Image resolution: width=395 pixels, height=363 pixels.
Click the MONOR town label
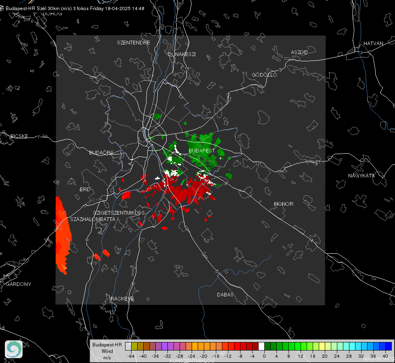[x=283, y=204]
